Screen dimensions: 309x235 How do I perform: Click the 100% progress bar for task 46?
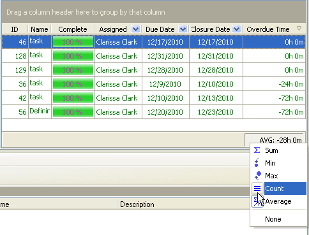73,42
